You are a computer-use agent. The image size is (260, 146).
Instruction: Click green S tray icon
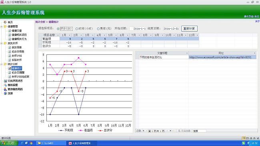[244, 143]
